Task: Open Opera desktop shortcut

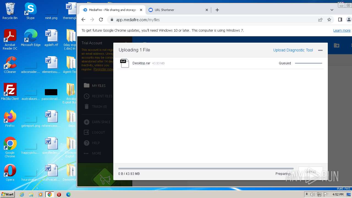Action: [10, 173]
